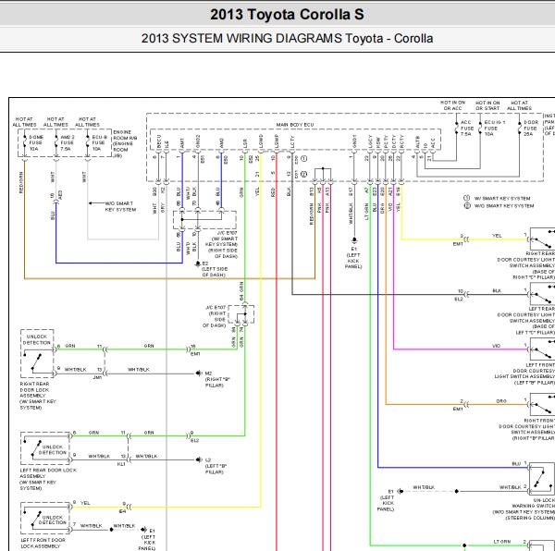Screen dimensions: 555x551
Task: Click the left front door courtesy light switch caption
Action: tap(524, 373)
